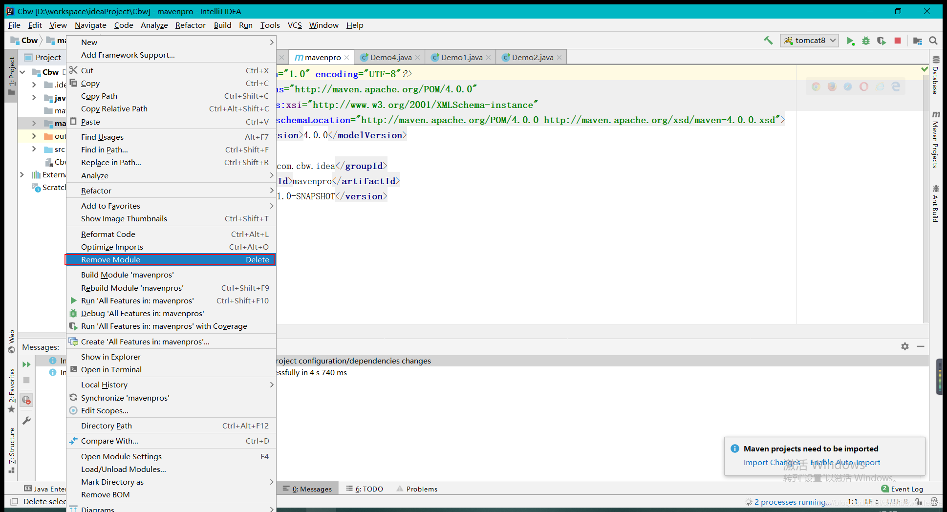Start debugging with the green bug icon
The image size is (947, 512).
[x=866, y=41]
